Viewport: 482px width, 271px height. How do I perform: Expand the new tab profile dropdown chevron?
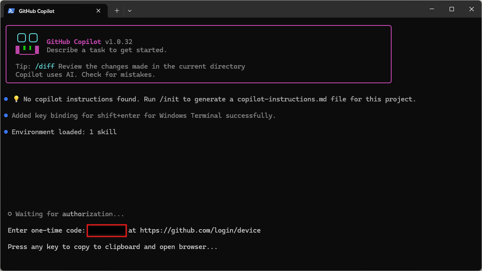[x=130, y=11]
